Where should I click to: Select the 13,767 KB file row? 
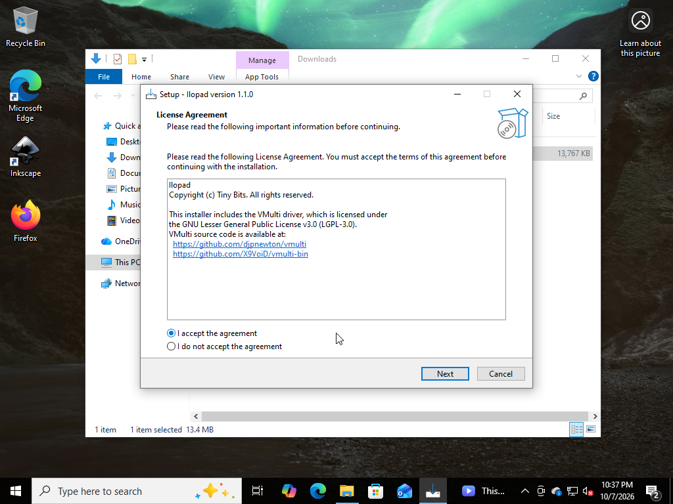(563, 154)
